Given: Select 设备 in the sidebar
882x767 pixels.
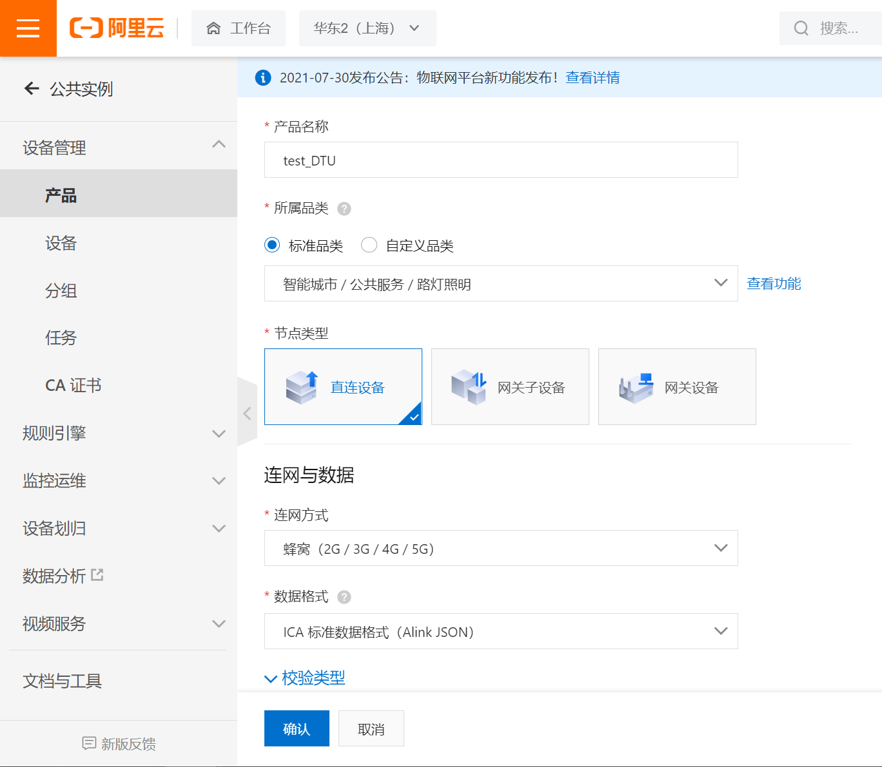Looking at the screenshot, I should coord(119,243).
